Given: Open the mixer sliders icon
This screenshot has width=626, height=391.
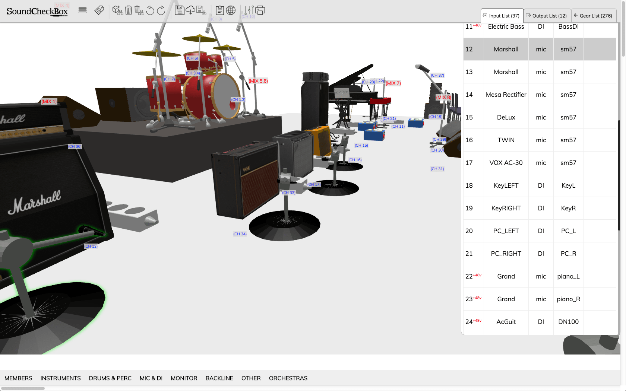Looking at the screenshot, I should coord(249,10).
